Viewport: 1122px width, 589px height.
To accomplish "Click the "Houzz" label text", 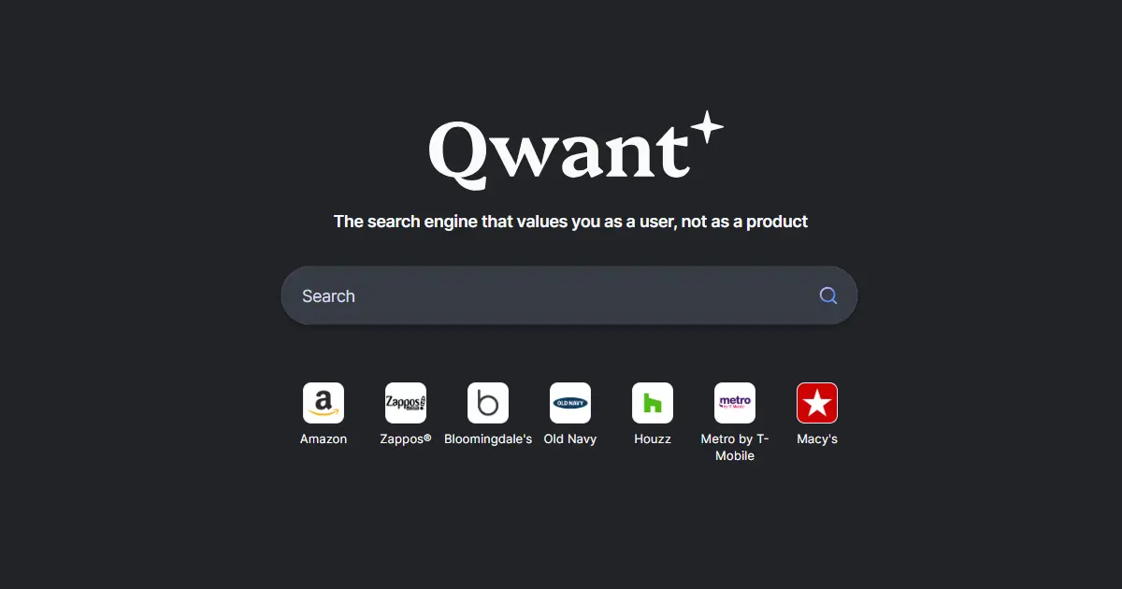I will (653, 439).
